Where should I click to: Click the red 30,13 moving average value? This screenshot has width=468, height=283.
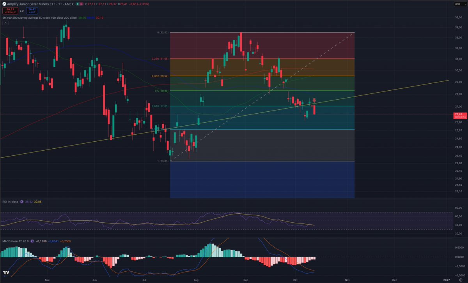coord(99,18)
